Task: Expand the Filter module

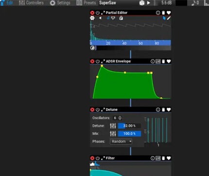Action: (103, 158)
